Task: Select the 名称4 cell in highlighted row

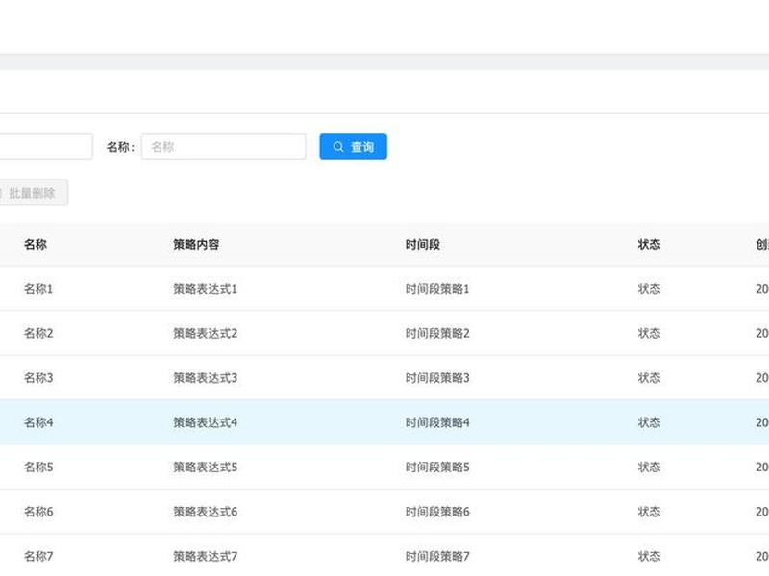Action: [x=38, y=422]
